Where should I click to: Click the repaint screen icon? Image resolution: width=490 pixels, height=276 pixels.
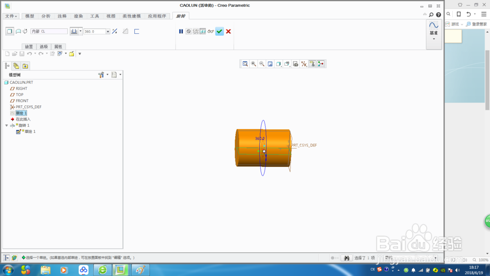270,64
